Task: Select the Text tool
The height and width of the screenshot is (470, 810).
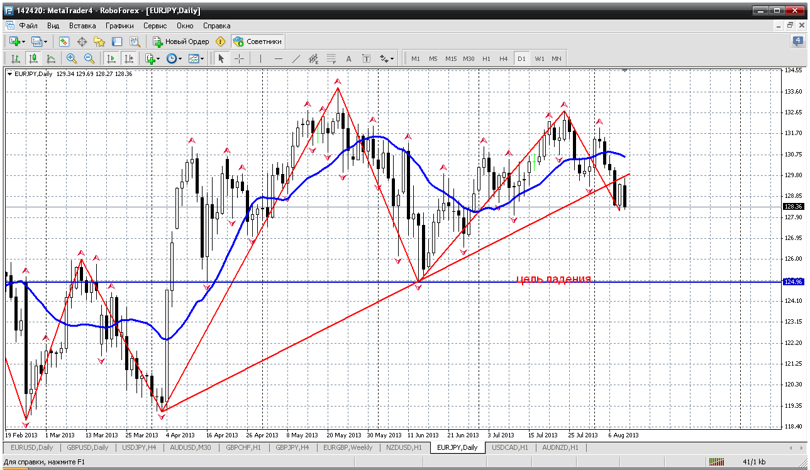Action: 349,58
